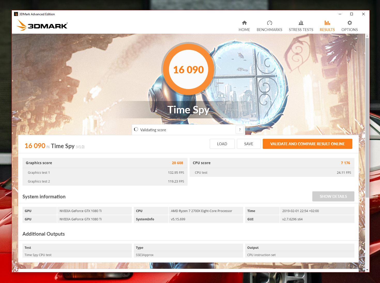Click the Test column header

point(77,248)
